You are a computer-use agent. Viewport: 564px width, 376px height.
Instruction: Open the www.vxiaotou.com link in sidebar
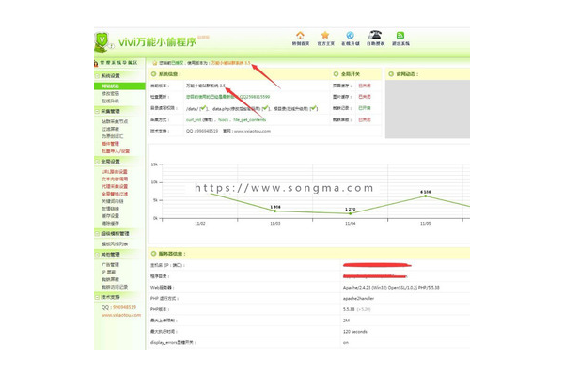pos(120,315)
